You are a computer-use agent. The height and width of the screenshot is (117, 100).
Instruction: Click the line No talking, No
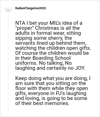(x=55, y=63)
